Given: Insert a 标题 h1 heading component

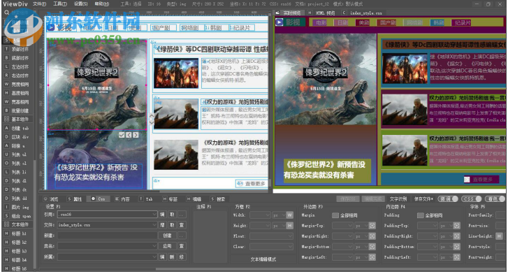Looking at the screenshot, I should [x=17, y=233].
